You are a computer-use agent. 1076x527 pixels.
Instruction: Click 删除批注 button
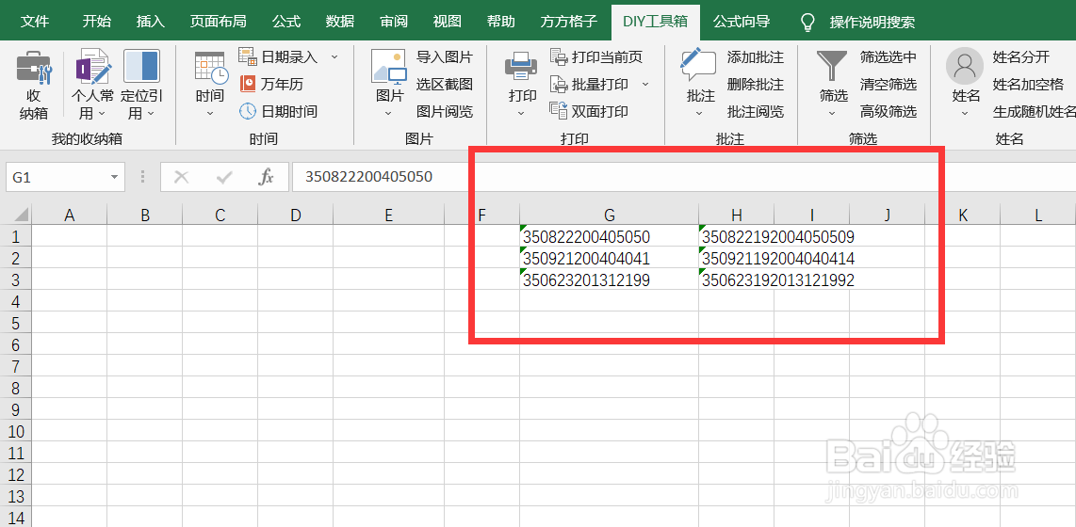[756, 85]
